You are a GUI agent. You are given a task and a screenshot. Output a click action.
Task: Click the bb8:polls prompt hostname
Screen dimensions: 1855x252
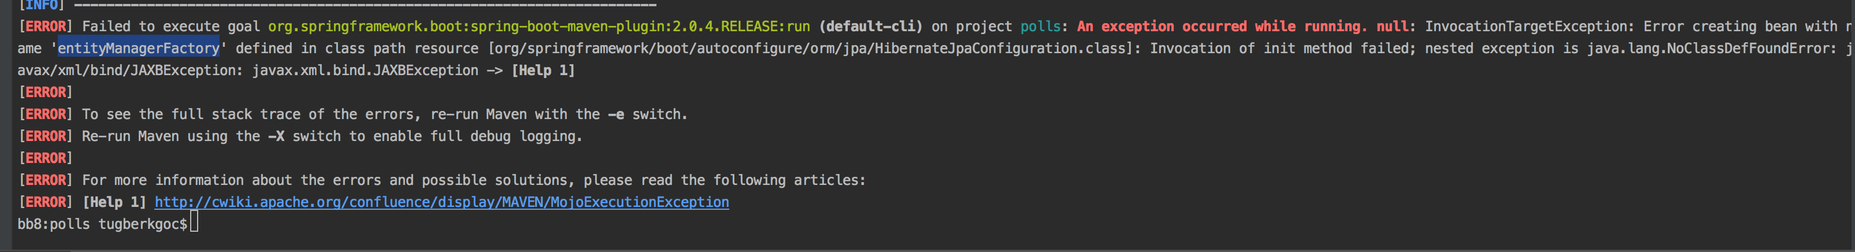pyautogui.click(x=53, y=224)
